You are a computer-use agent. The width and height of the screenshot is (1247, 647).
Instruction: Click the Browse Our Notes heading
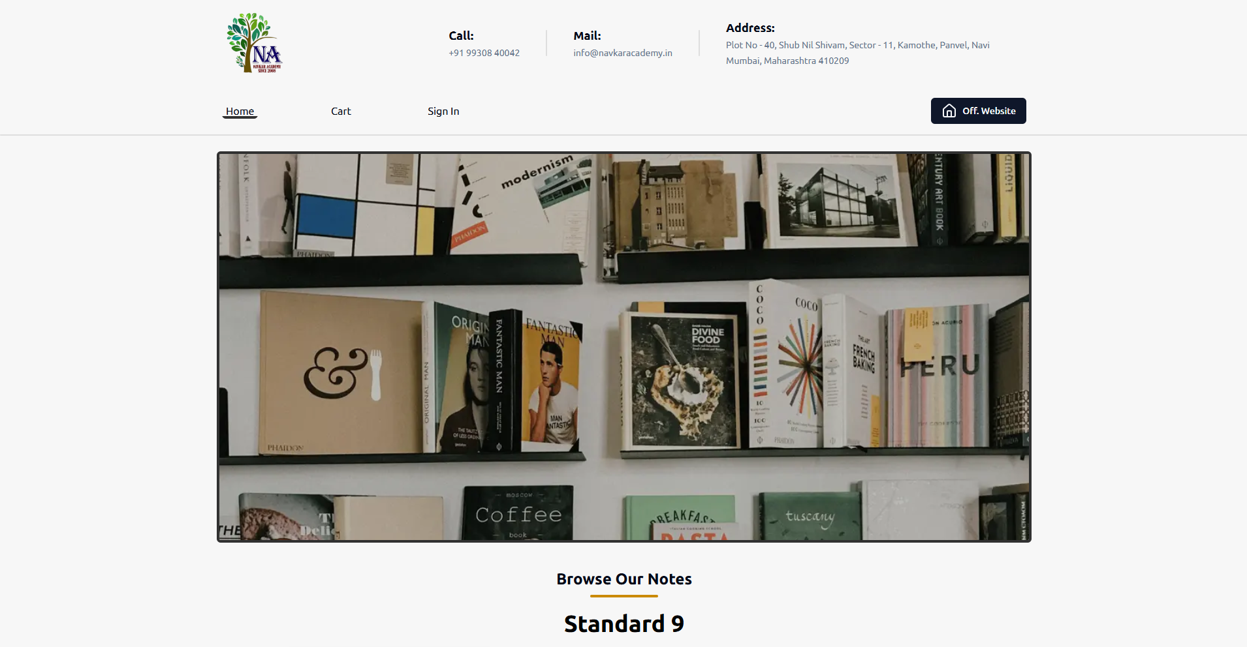[623, 579]
